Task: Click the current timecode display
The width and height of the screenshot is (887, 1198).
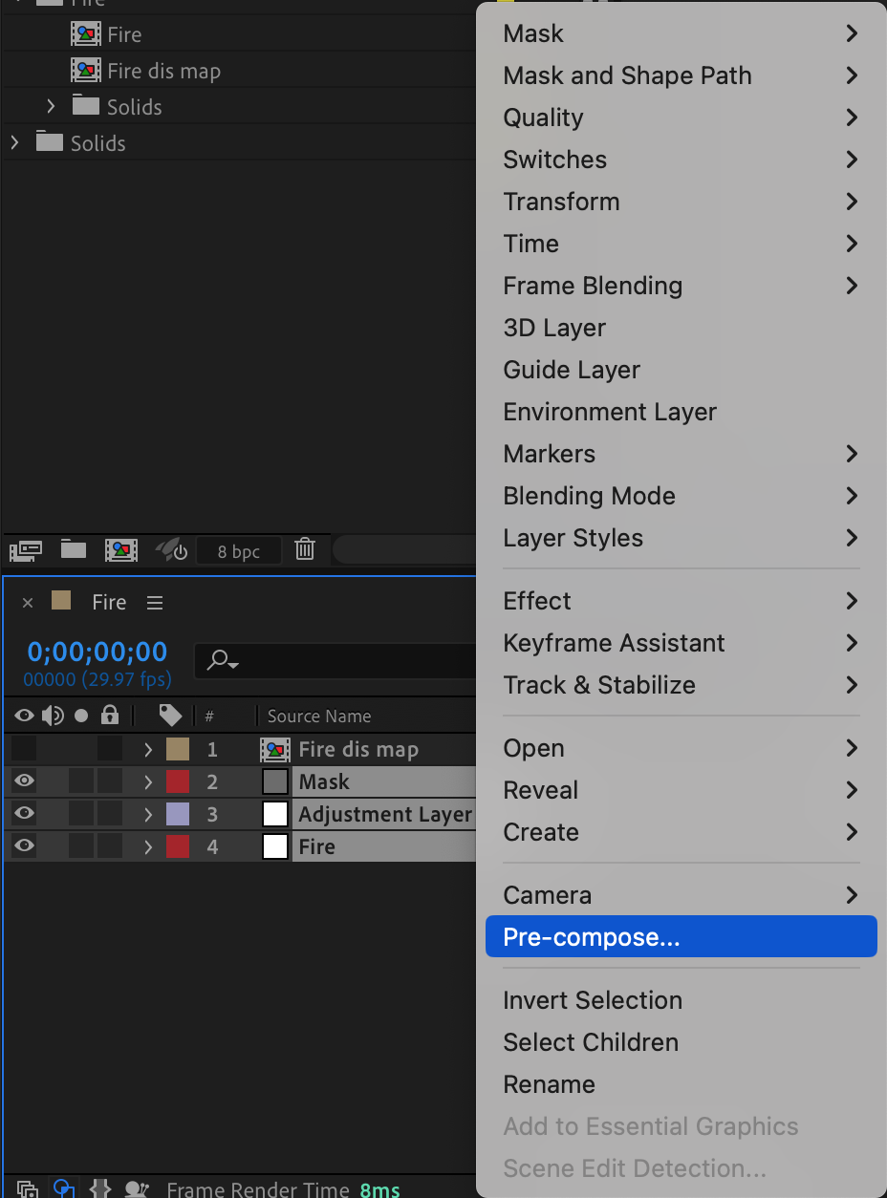Action: [97, 652]
